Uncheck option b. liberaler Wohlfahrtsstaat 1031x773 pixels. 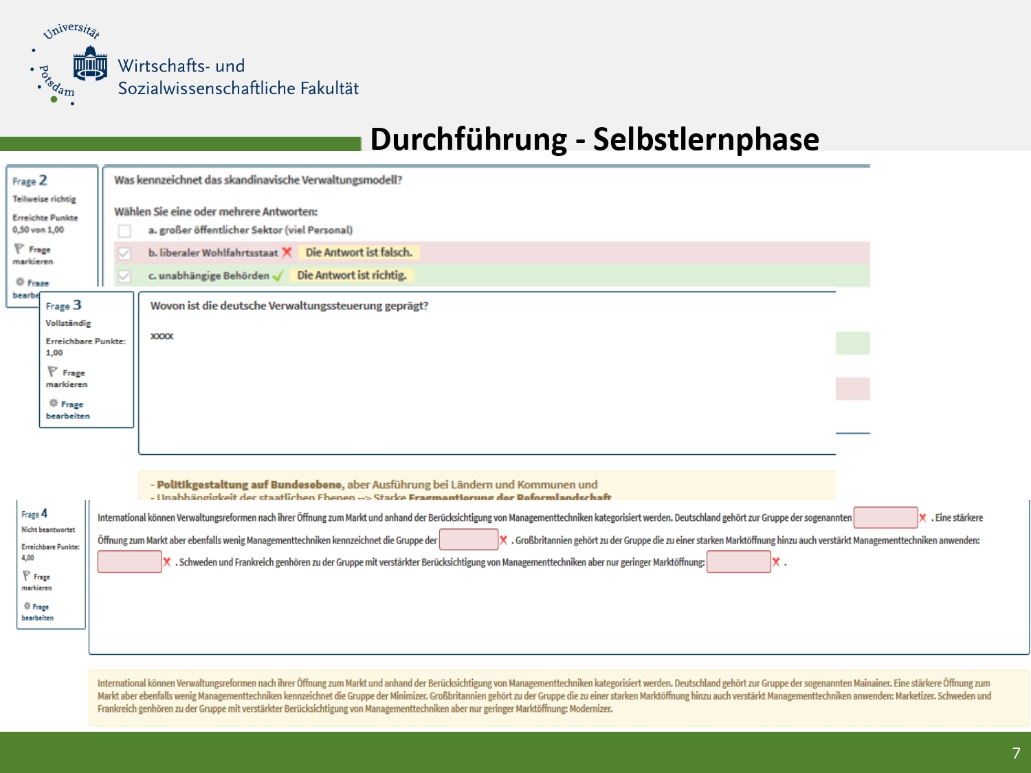tap(124, 253)
